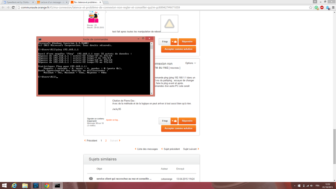This screenshot has height=189, width=336.
Task: Open File Explorer from taskbar
Action: (25, 186)
